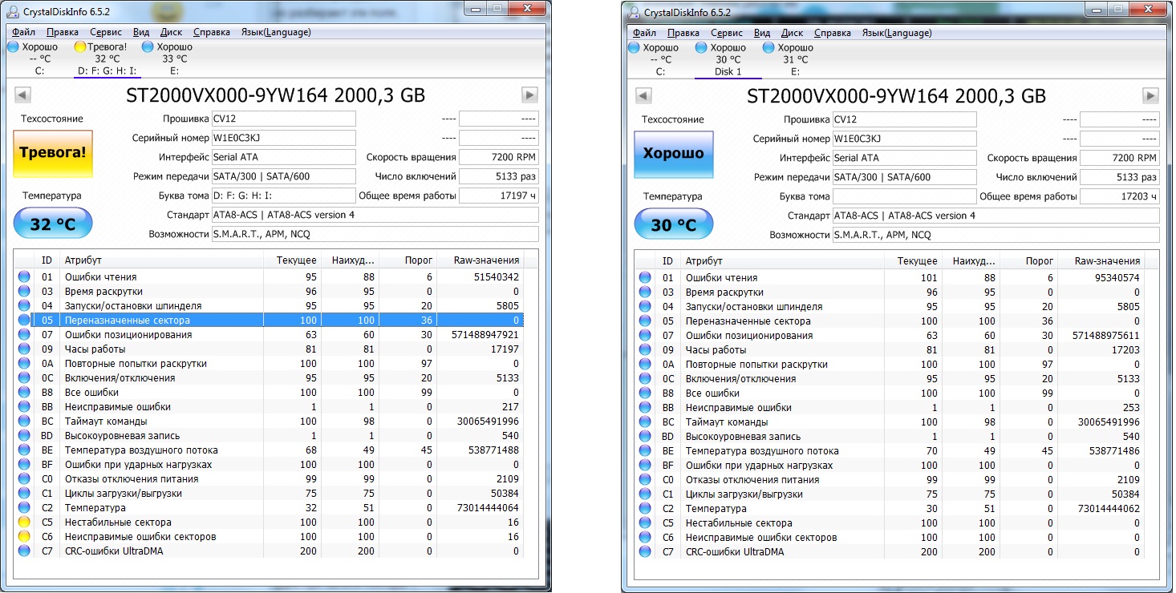Click yellow status orb for C5 Нестабильные сектора
Image resolution: width=1176 pixels, height=593 pixels.
click(x=24, y=522)
